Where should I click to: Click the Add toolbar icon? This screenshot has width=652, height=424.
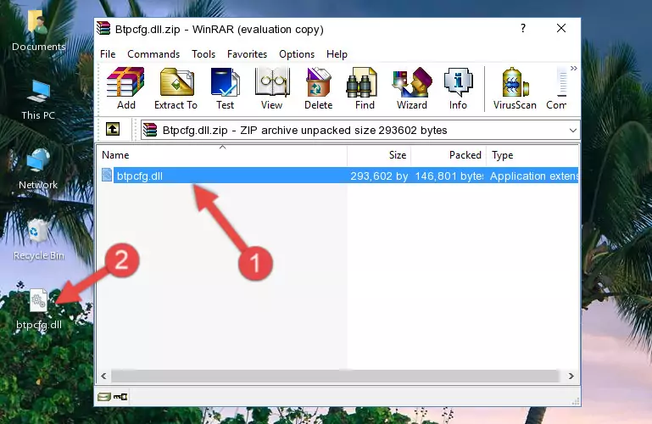pos(125,88)
